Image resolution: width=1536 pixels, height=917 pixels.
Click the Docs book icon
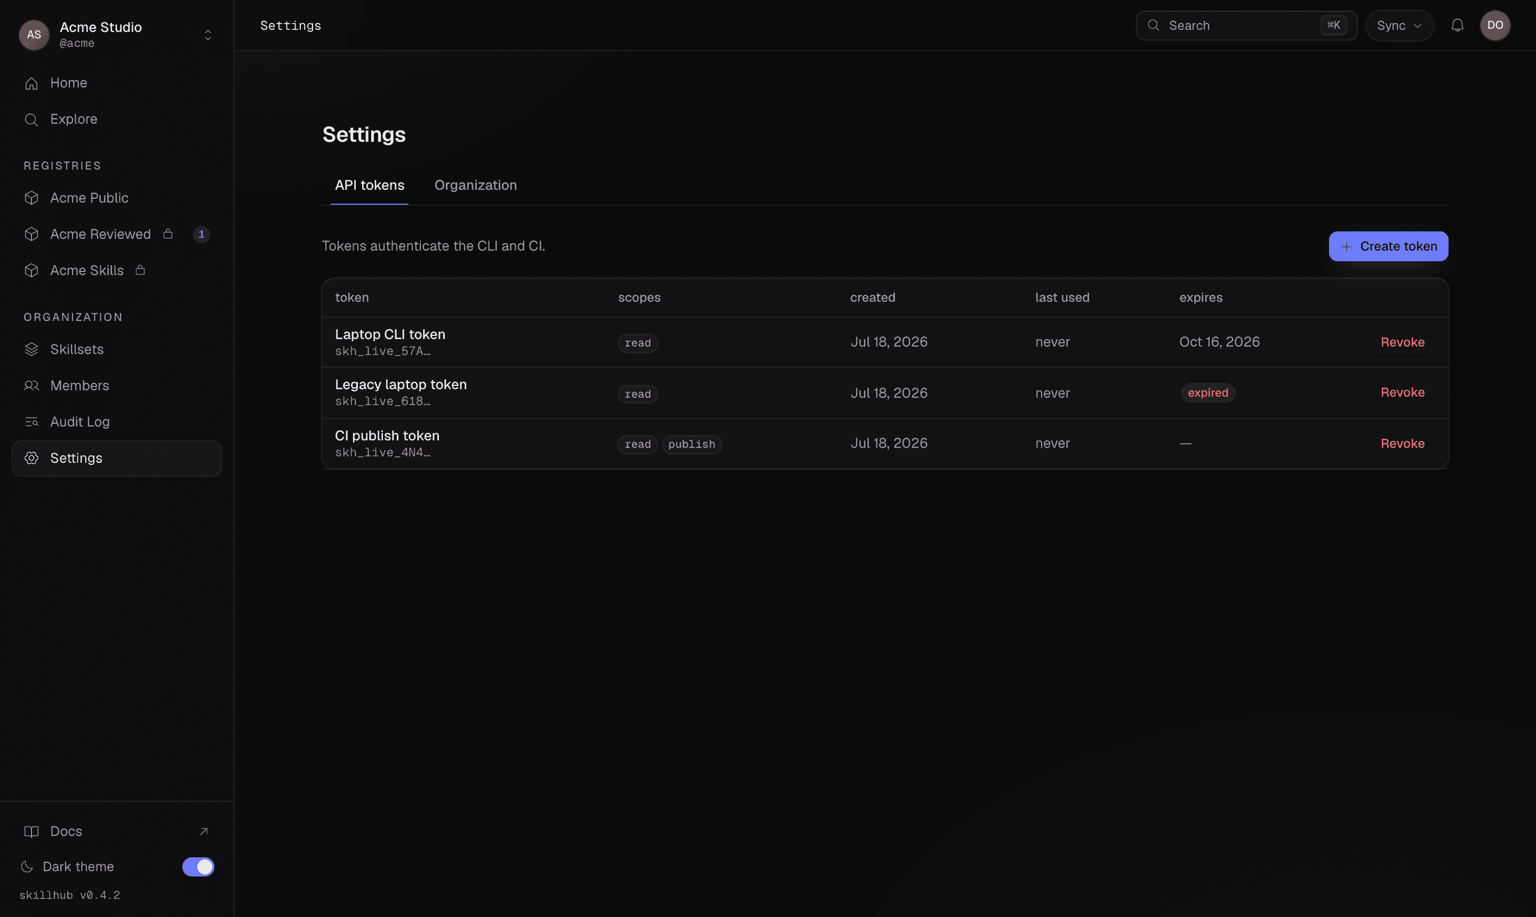pyautogui.click(x=31, y=831)
